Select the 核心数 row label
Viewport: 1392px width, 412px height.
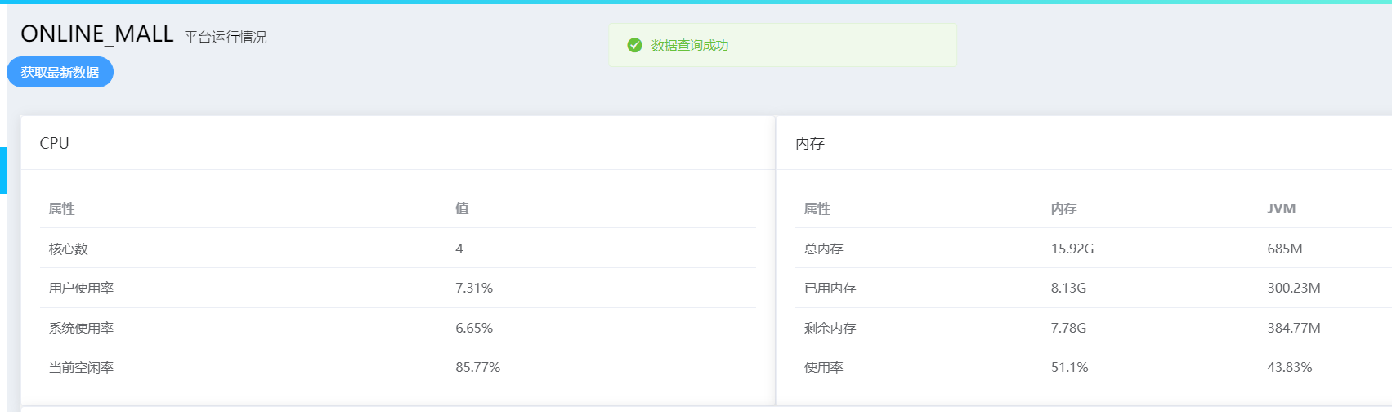(69, 249)
